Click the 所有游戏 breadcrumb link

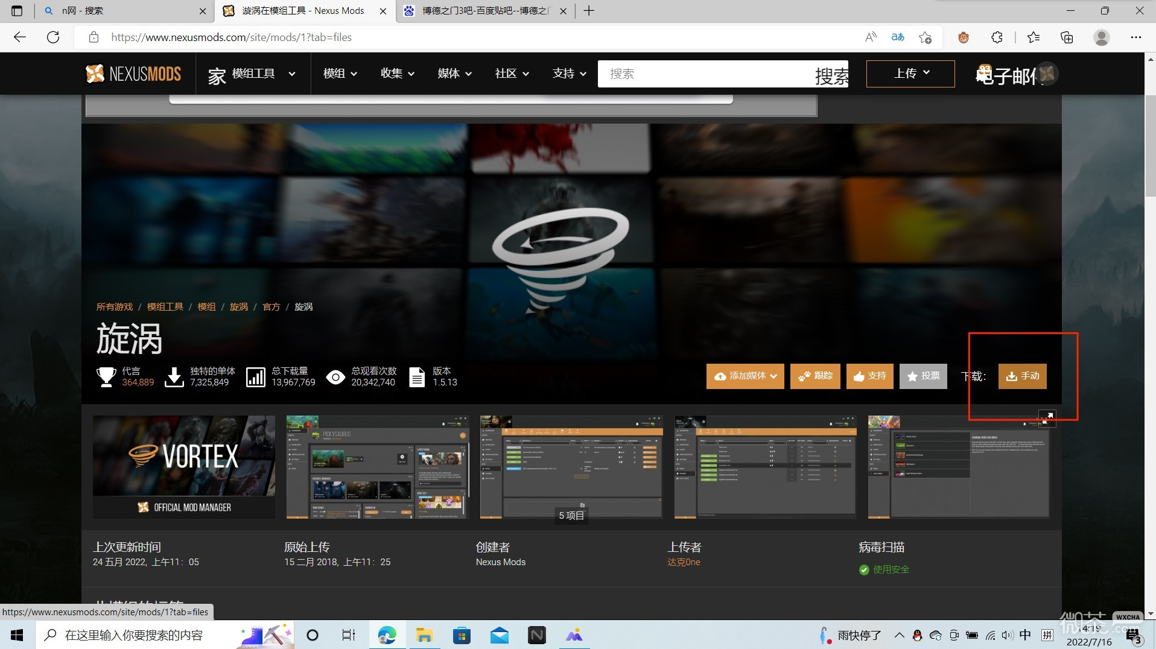(x=115, y=307)
